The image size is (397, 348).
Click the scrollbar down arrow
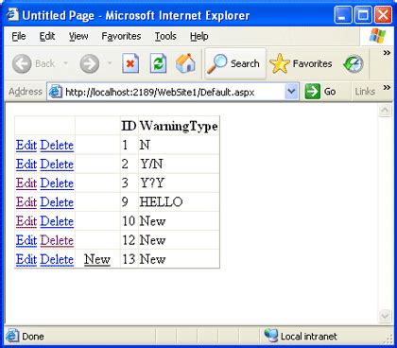pos(385,315)
